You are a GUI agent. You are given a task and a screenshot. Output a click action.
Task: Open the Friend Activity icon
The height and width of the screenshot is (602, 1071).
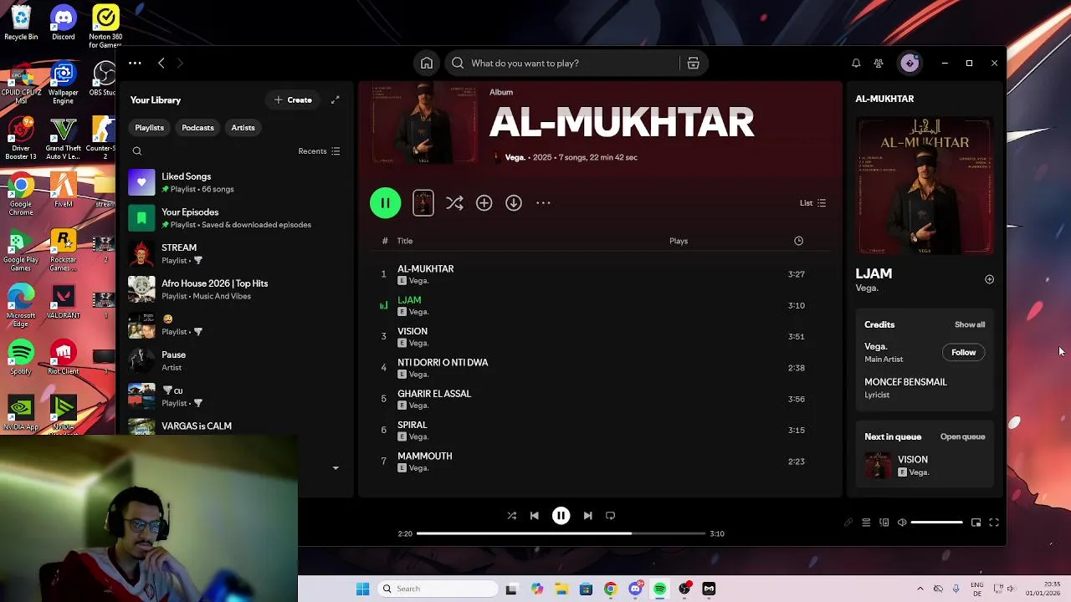tap(879, 63)
